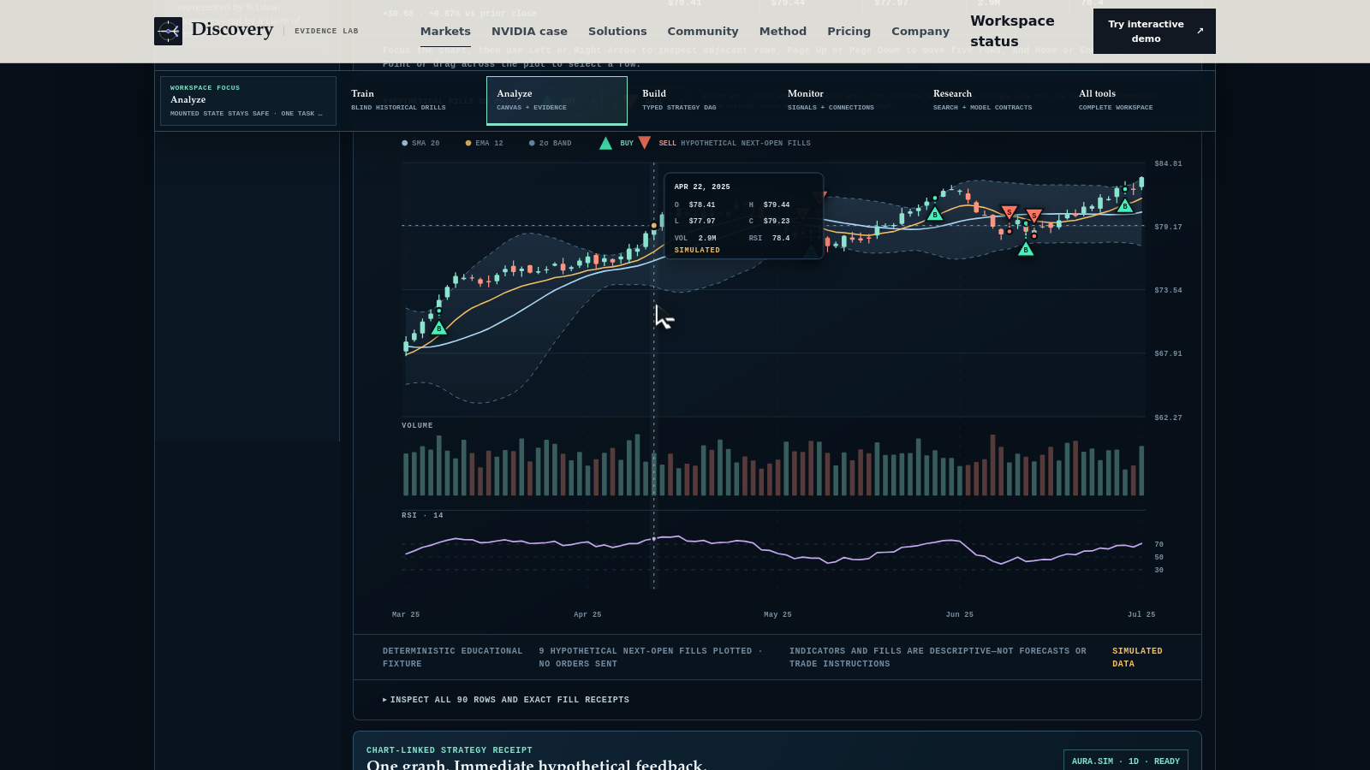
Task: Click the EMA 12 legend dot
Action: [x=468, y=143]
